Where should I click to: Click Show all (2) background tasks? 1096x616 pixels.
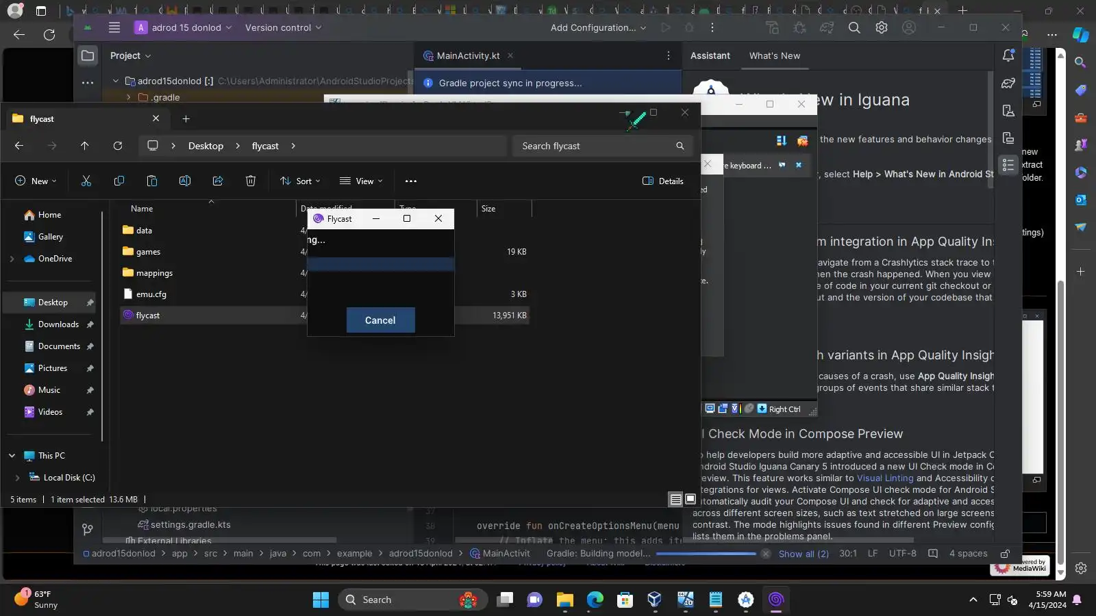[804, 554]
